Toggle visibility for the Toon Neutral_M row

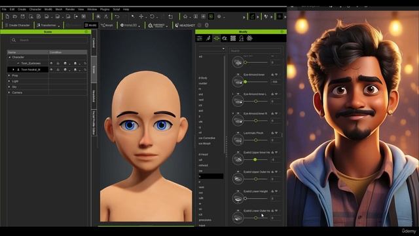(51, 69)
